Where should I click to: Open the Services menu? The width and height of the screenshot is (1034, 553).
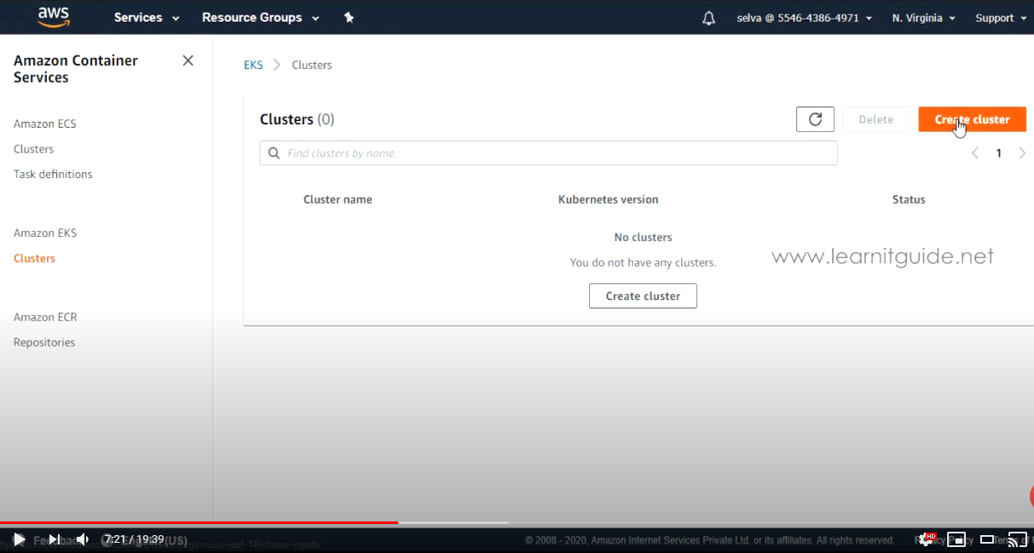(x=147, y=18)
